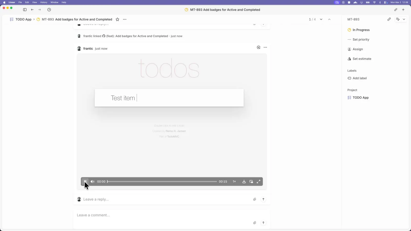This screenshot has width=411, height=231.
Task: Go to next issue chevron down
Action: [321, 19]
